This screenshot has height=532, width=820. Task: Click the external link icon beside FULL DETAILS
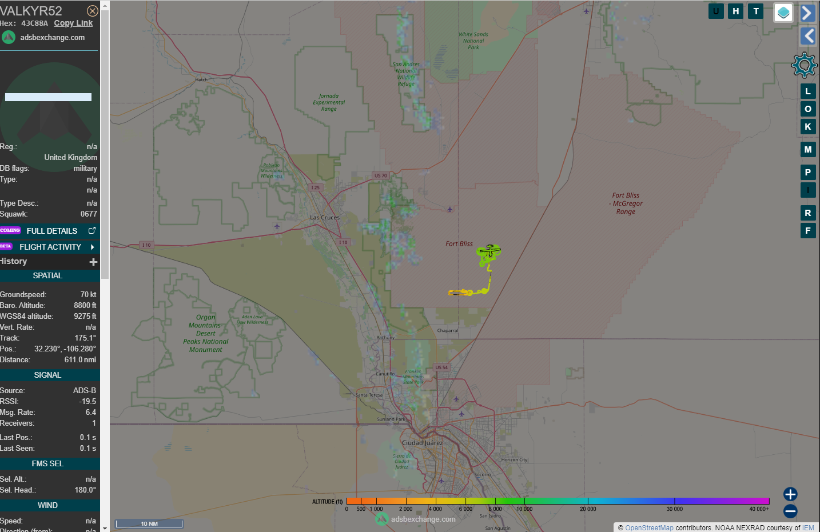(92, 230)
